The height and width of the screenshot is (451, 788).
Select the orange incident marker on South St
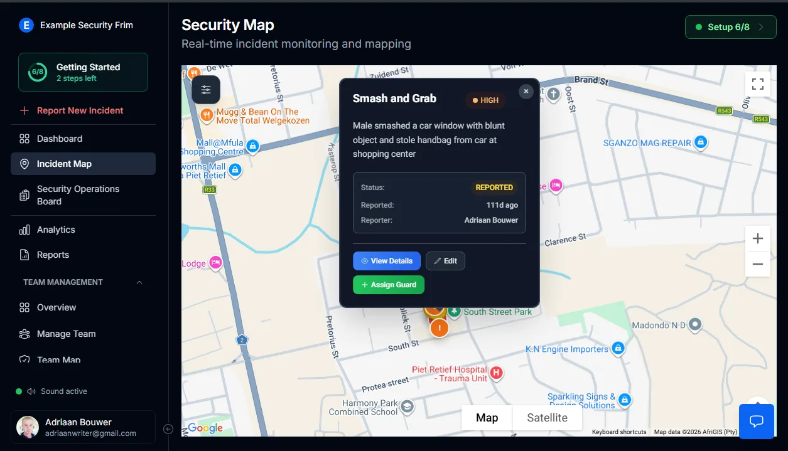[439, 327]
